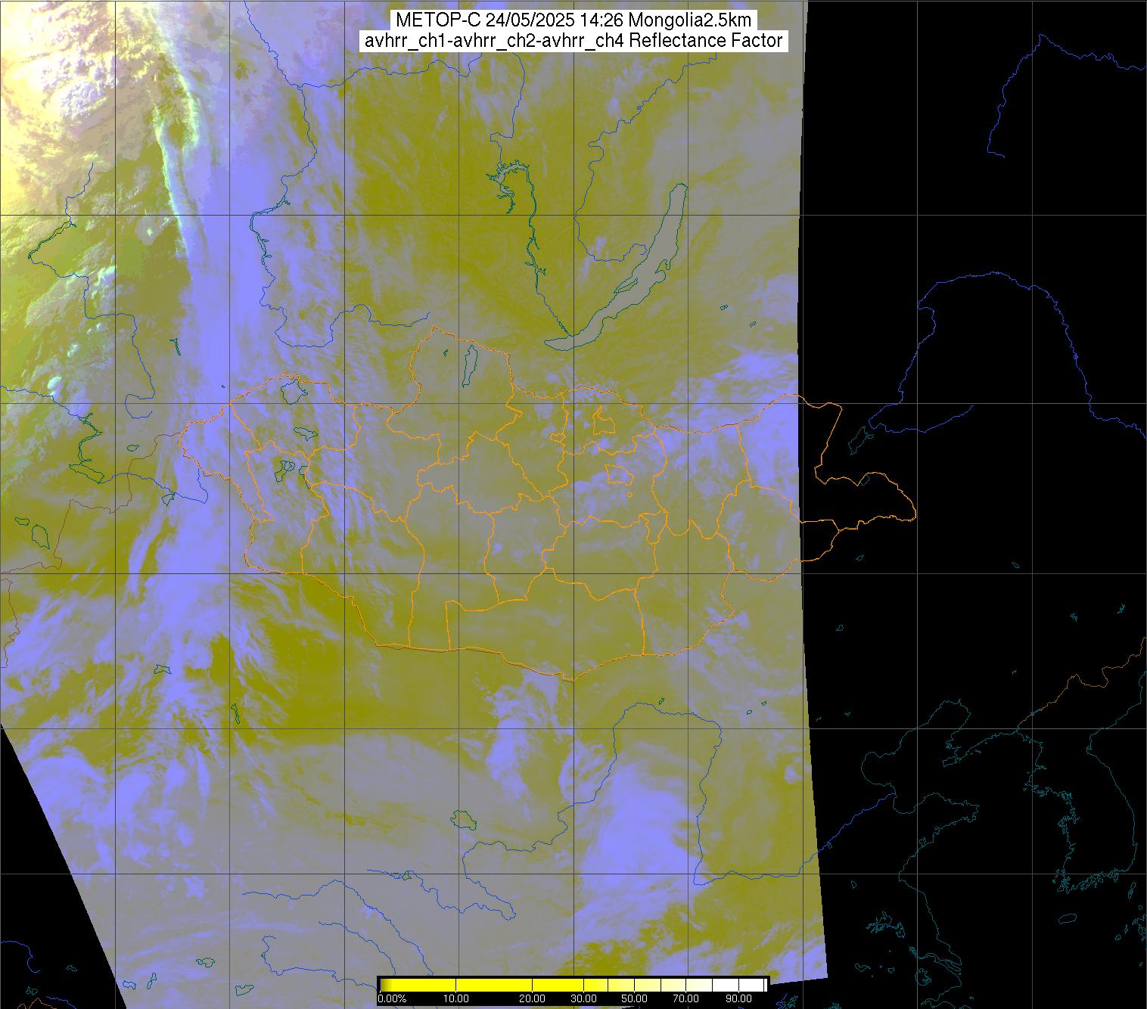Image resolution: width=1147 pixels, height=1009 pixels.
Task: Click the 50.00 label on the color scale
Action: [635, 999]
